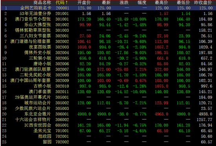This screenshot has height=146, width=216.
Task: Click code 200001
Action: [62, 8]
